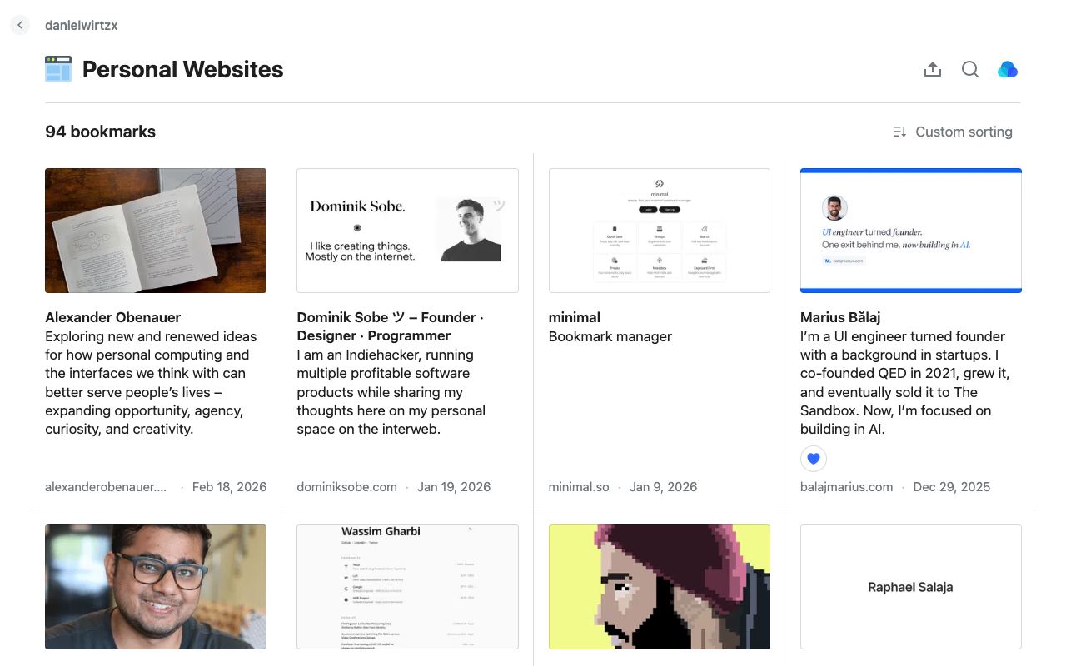Screen dimensions: 1066x666
Task: Click the Personal Websites collection icon
Action: 58,69
